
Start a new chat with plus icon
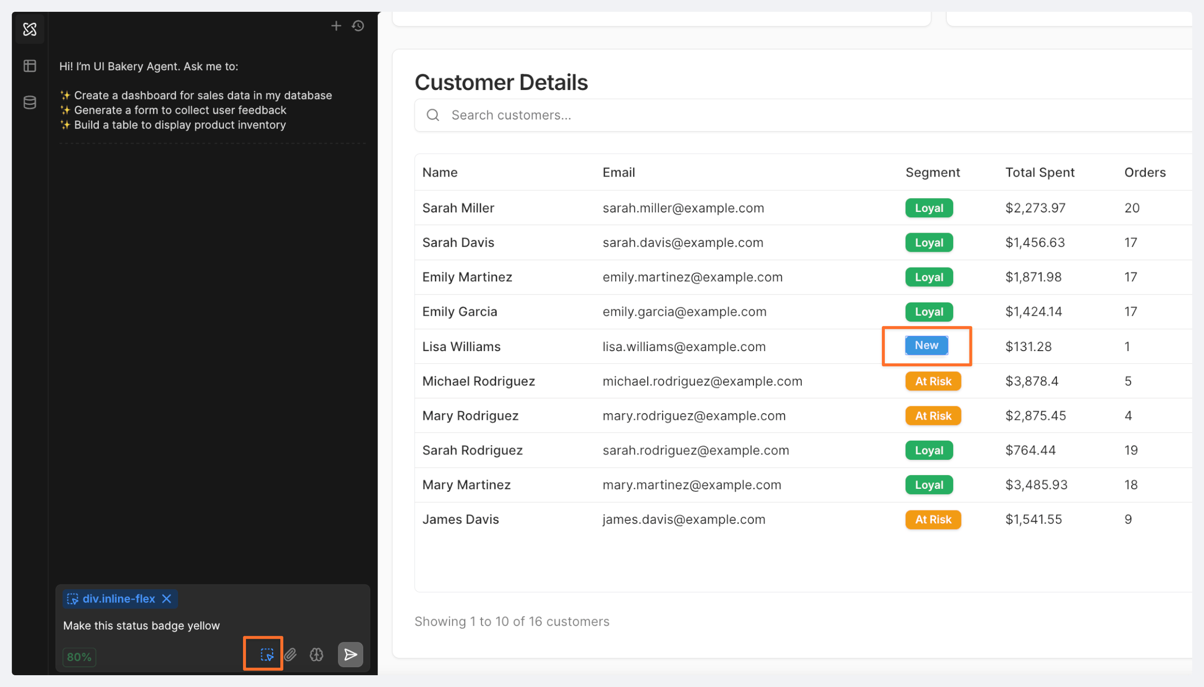(x=336, y=26)
